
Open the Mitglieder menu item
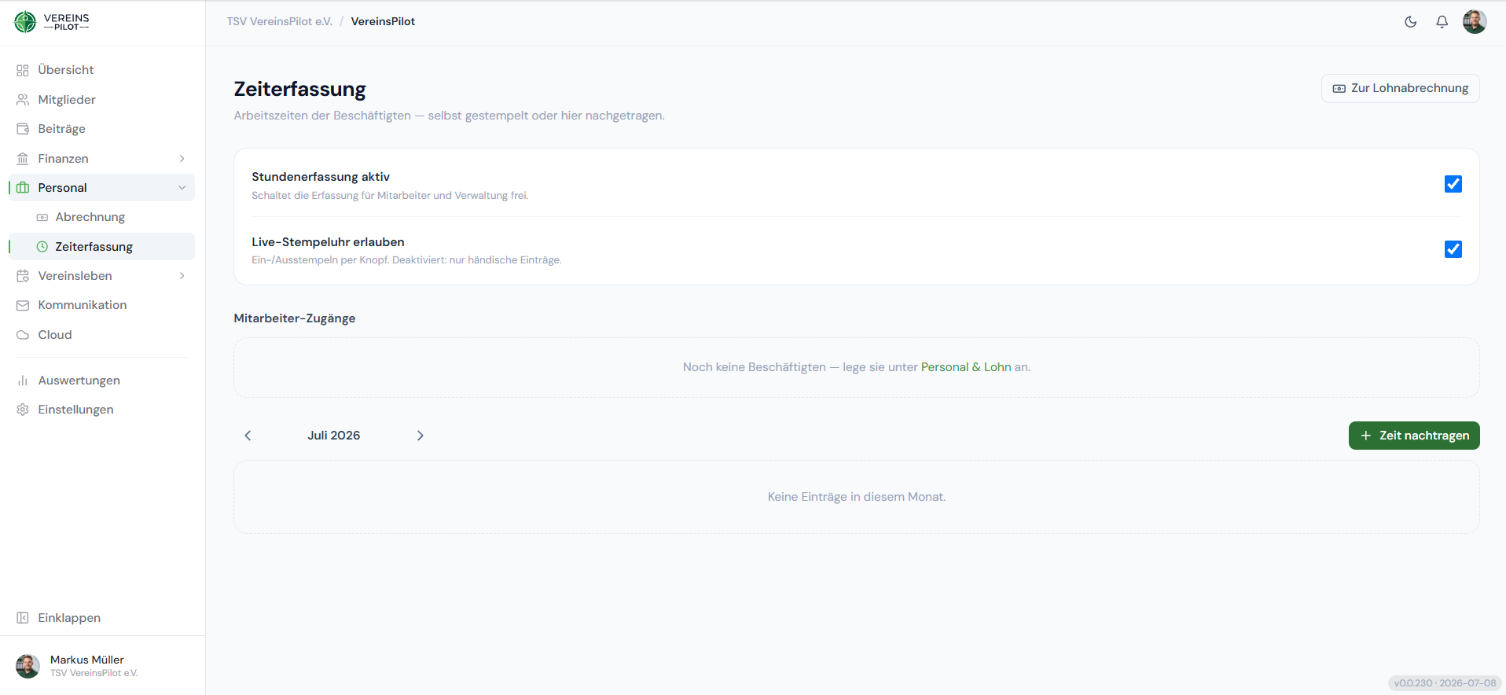coord(101,100)
